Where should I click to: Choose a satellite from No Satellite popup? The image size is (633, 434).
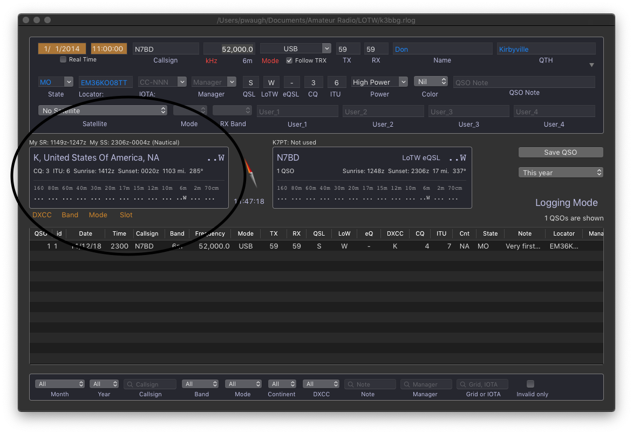(103, 111)
